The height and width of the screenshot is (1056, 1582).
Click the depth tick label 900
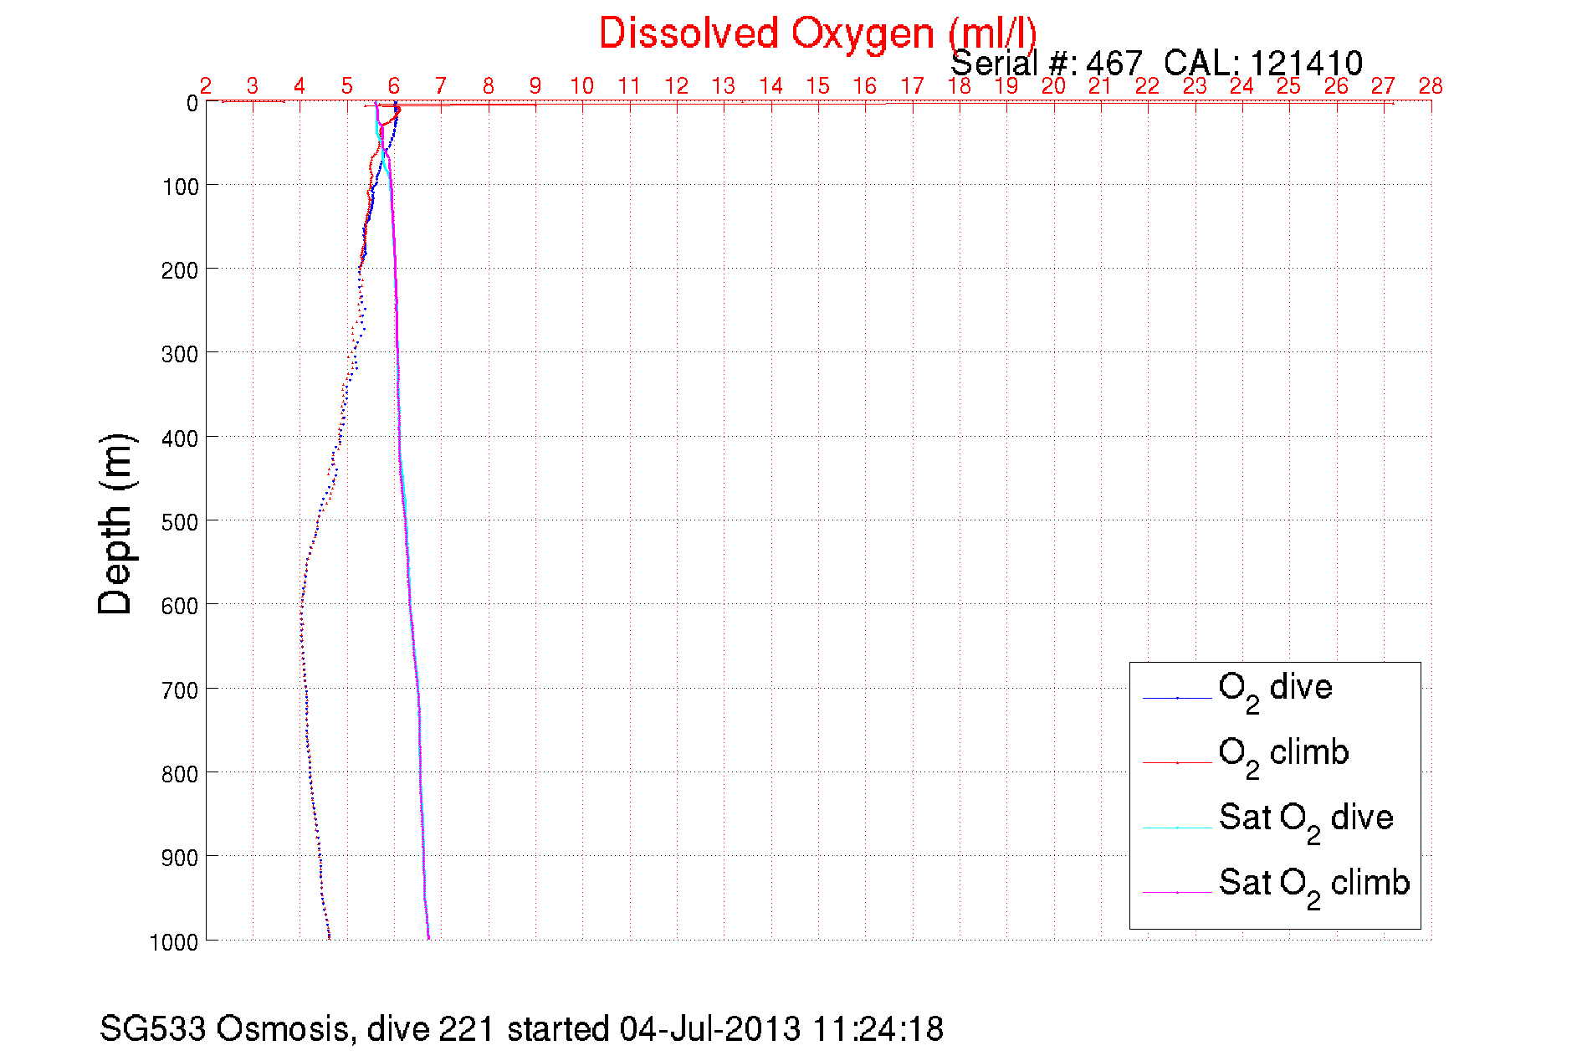[x=181, y=858]
